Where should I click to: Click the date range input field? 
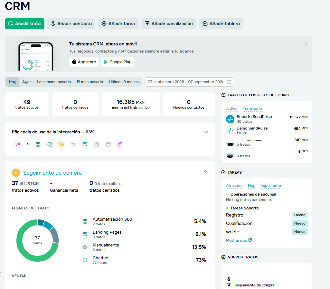point(189,82)
